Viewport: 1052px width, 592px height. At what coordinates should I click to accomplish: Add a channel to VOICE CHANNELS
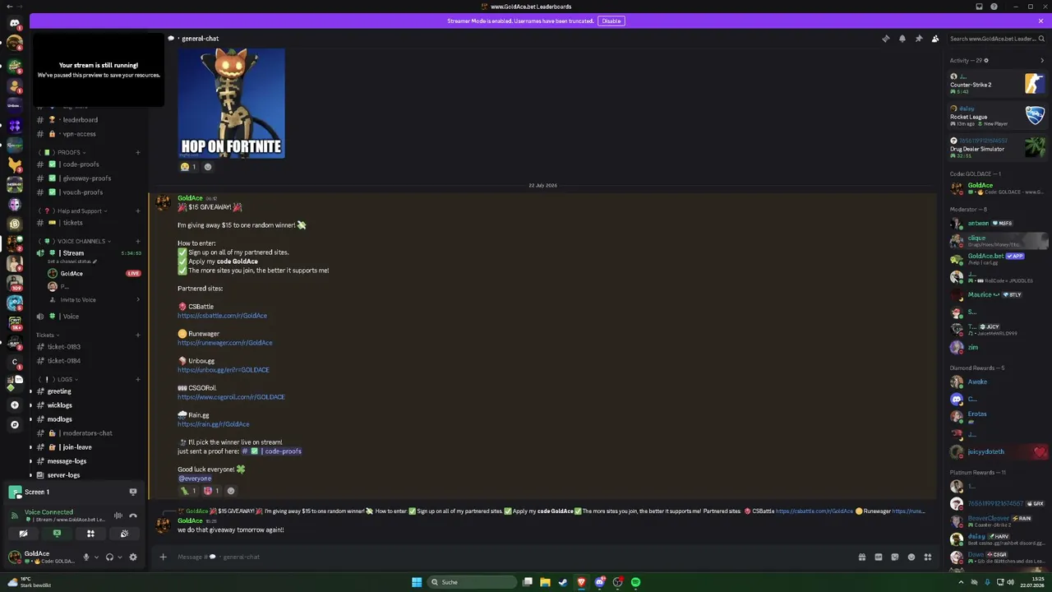[x=137, y=242]
